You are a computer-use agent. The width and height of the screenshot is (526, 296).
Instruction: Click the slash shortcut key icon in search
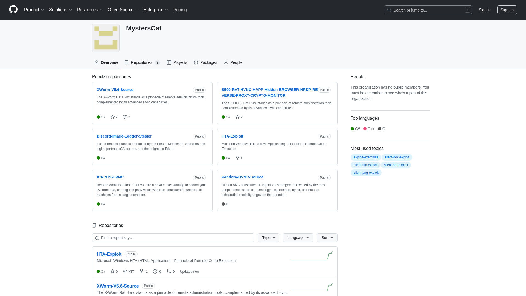[467, 10]
